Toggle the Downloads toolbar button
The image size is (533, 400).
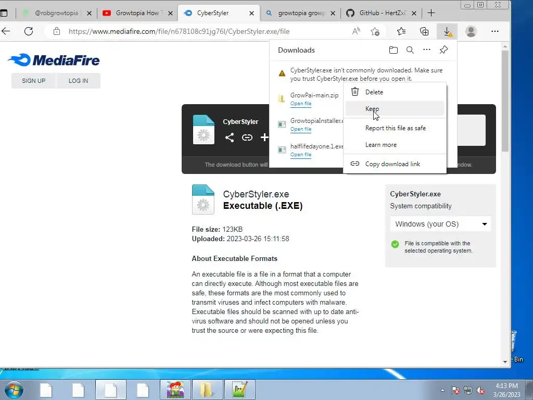[447, 31]
